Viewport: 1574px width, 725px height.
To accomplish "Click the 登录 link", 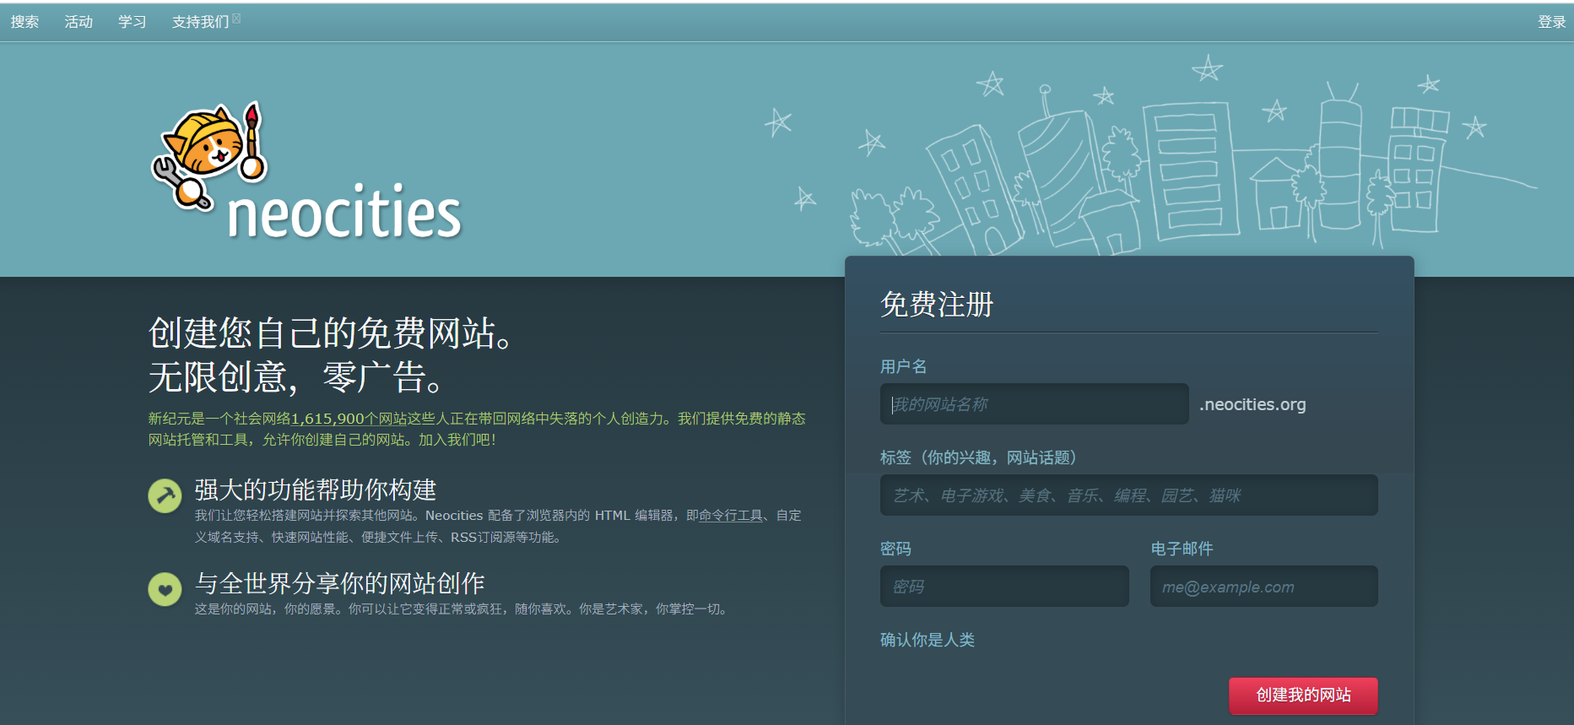I will click(1551, 22).
